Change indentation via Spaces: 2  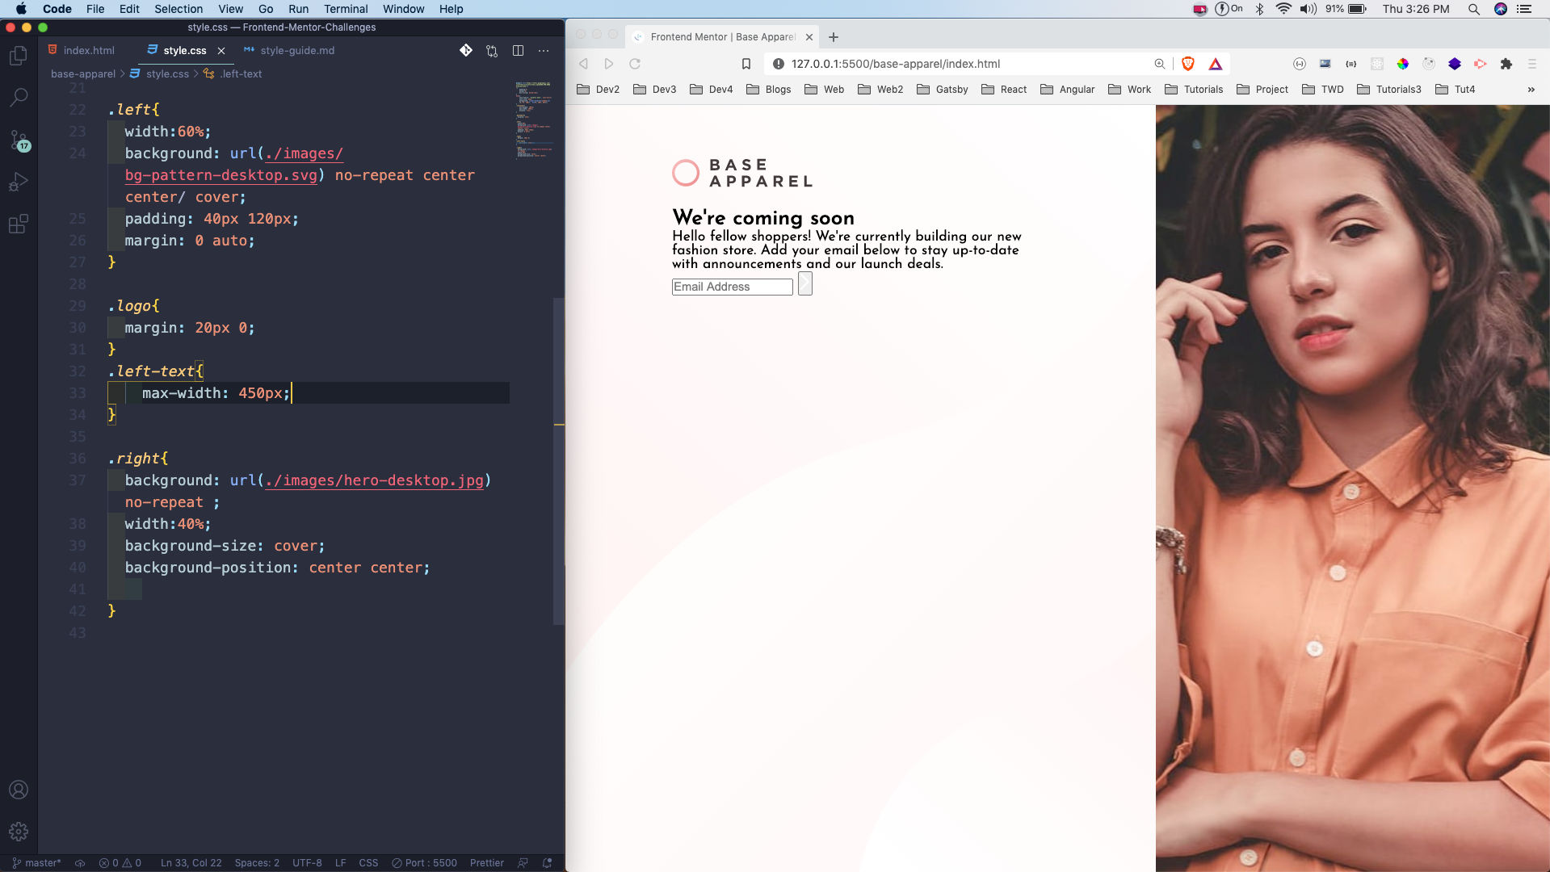click(x=257, y=862)
